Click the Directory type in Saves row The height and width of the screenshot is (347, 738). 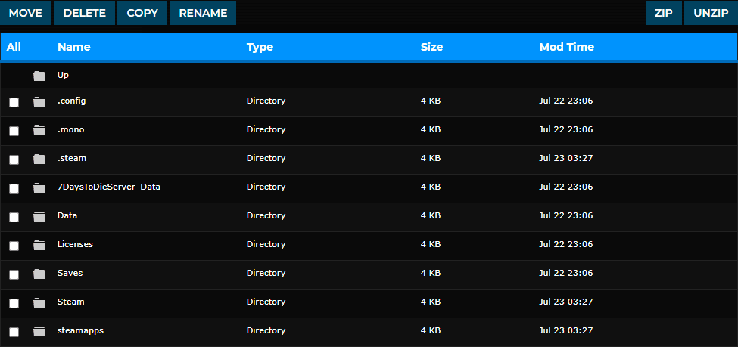point(266,273)
